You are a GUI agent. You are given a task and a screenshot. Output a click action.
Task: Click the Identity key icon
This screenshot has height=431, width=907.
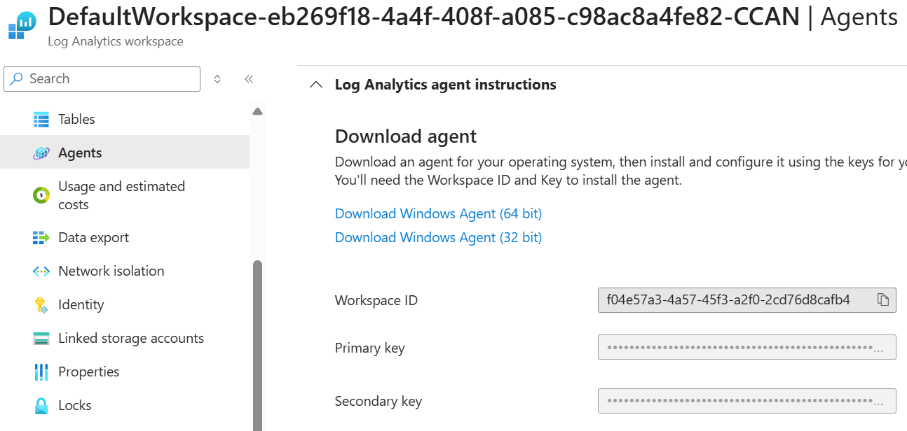(41, 305)
